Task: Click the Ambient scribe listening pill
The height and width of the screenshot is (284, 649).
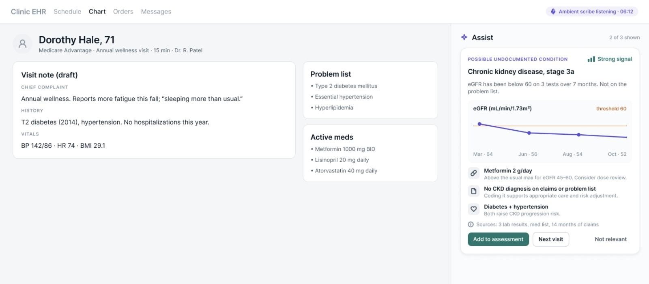Action: 592,11
